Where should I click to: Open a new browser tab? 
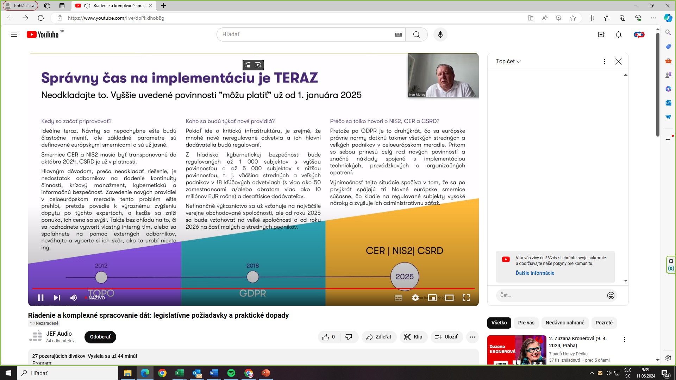163,6
